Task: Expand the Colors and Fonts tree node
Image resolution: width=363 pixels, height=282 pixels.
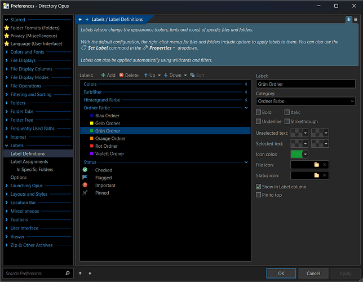Action: [7, 52]
